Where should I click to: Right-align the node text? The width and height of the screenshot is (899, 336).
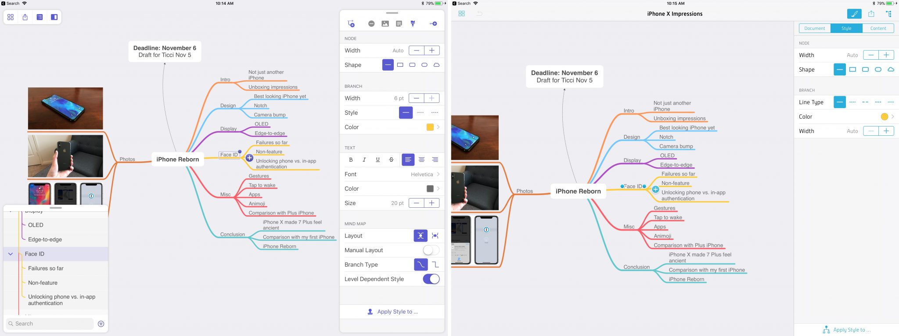[x=435, y=159]
